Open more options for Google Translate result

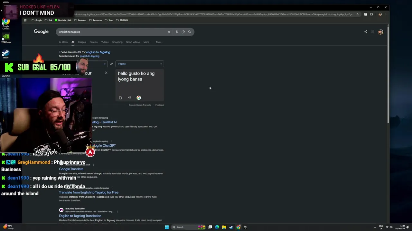(94, 165)
